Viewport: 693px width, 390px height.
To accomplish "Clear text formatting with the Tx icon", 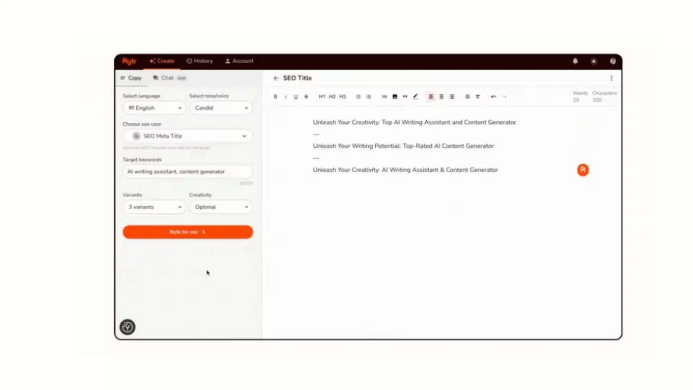I will coord(478,97).
